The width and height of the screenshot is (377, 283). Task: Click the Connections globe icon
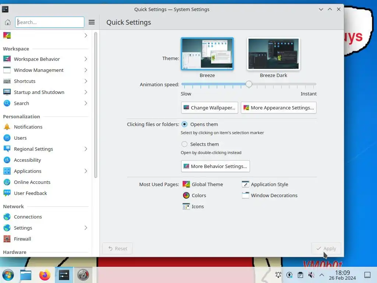pos(7,217)
